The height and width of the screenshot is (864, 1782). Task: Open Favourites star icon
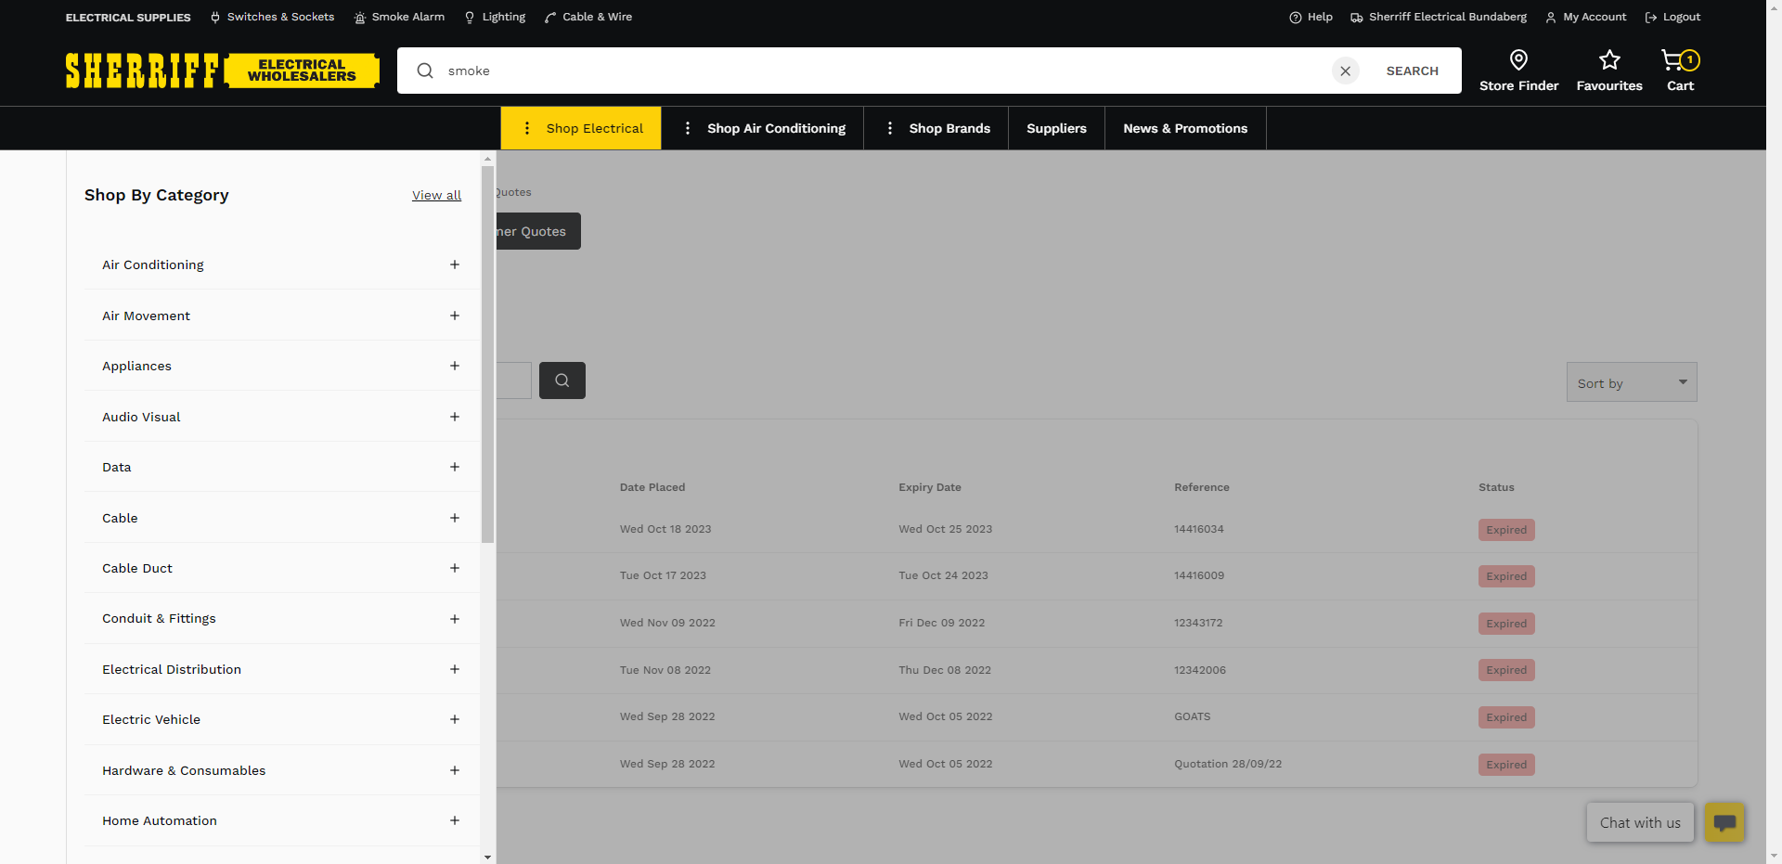(x=1608, y=61)
